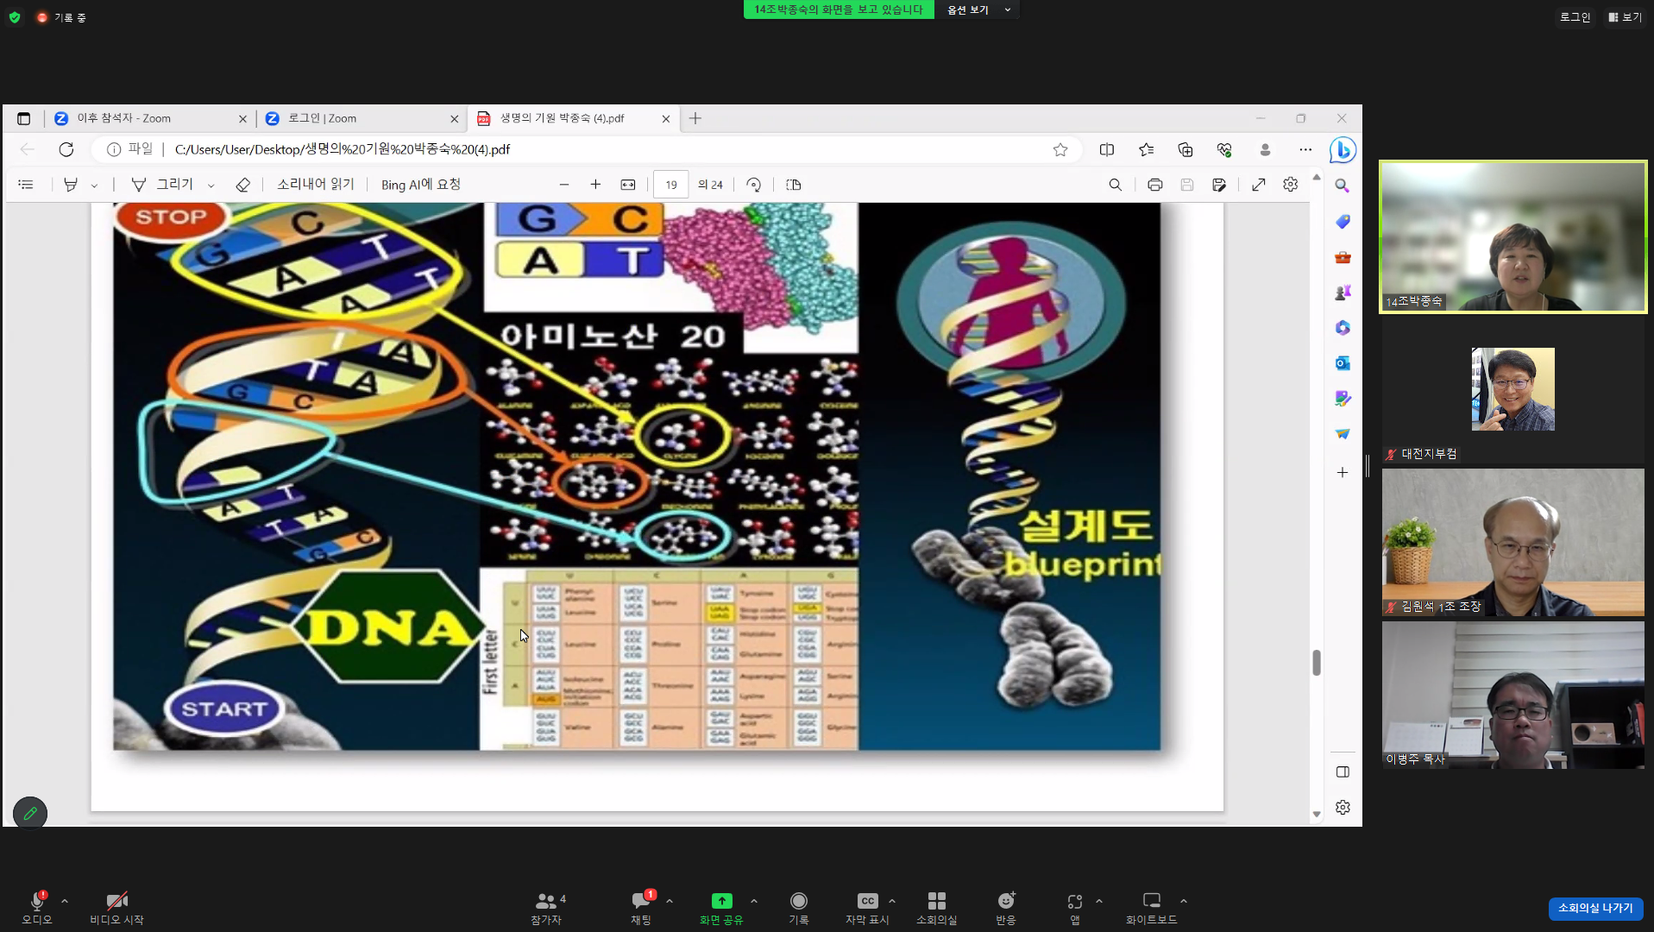This screenshot has width=1654, height=932.
Task: Open highlight color dropdown arrow
Action: click(94, 186)
